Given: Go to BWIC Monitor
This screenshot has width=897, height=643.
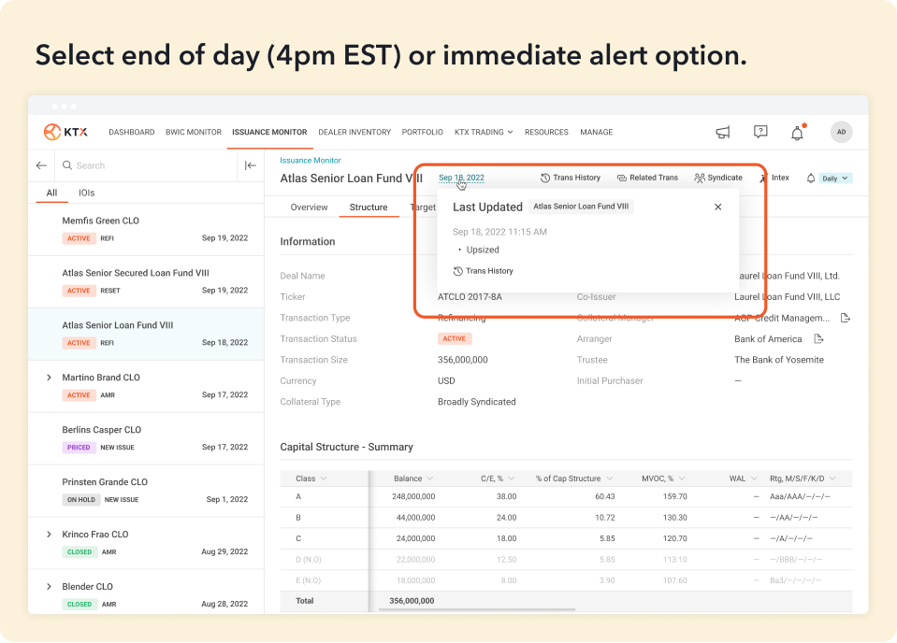Looking at the screenshot, I should 194,132.
